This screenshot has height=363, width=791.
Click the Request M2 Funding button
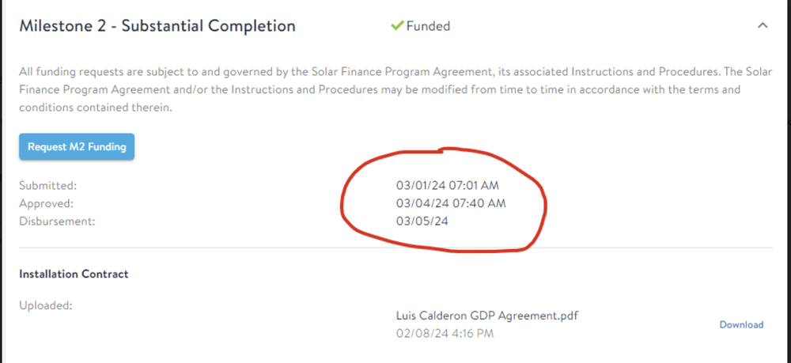[x=77, y=147]
